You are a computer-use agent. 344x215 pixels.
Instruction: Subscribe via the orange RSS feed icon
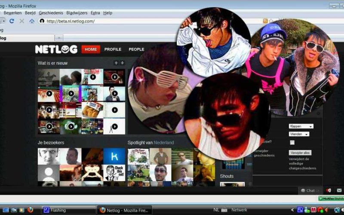point(265,21)
